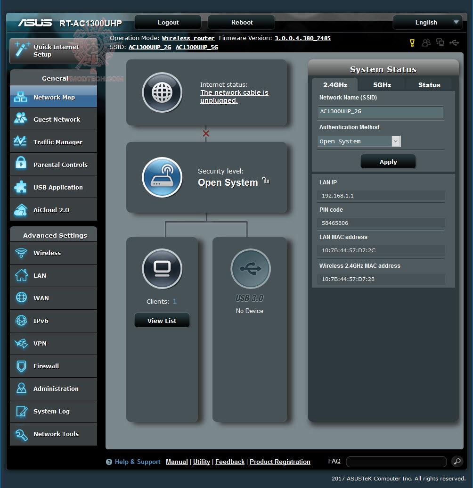The width and height of the screenshot is (473, 488).
Task: Click the guest network users icon in header
Action: (426, 42)
